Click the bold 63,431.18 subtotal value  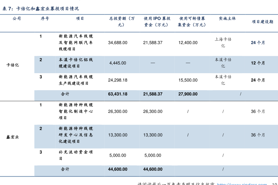coord(118,94)
